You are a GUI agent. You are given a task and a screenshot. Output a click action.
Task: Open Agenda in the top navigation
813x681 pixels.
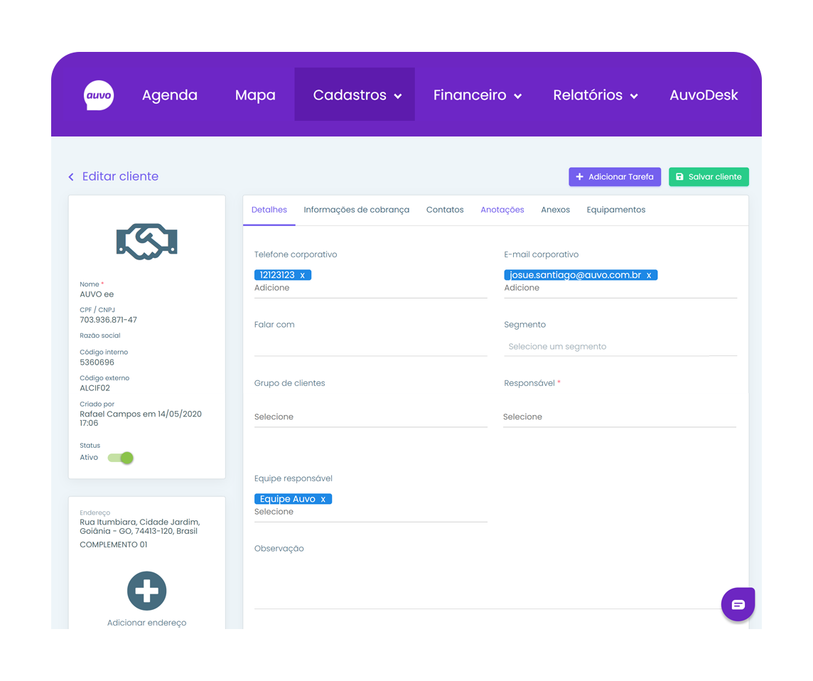(170, 95)
